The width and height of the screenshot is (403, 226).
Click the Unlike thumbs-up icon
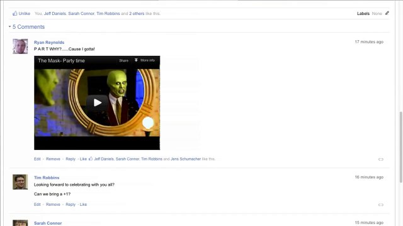pyautogui.click(x=14, y=13)
